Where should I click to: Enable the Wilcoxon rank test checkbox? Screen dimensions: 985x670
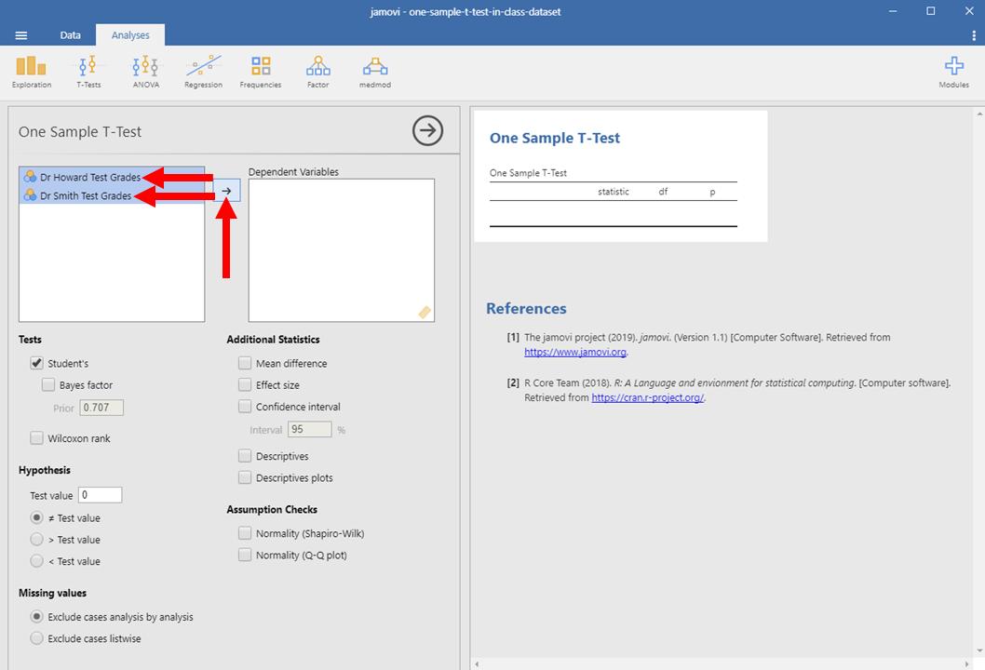point(37,438)
